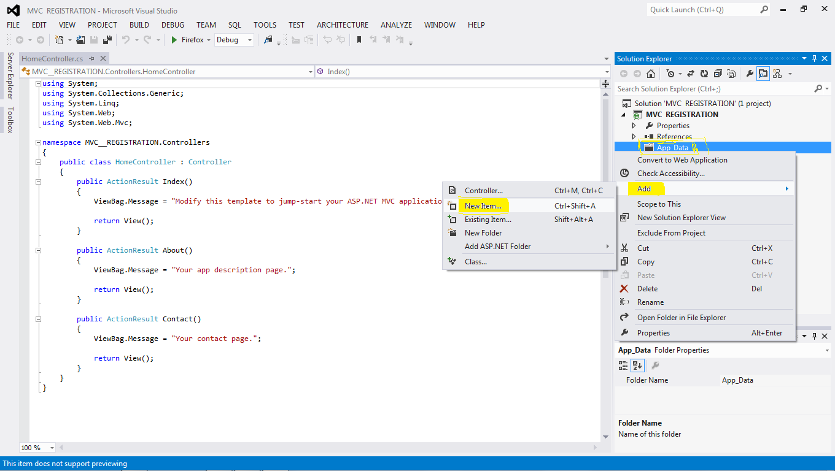The width and height of the screenshot is (835, 471).
Task: Click the Search Solution Explorer field
Action: coord(713,89)
